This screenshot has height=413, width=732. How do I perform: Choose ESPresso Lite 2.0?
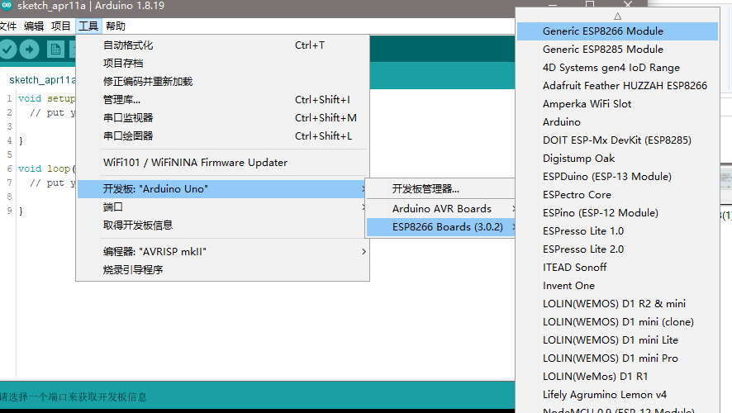click(617, 249)
